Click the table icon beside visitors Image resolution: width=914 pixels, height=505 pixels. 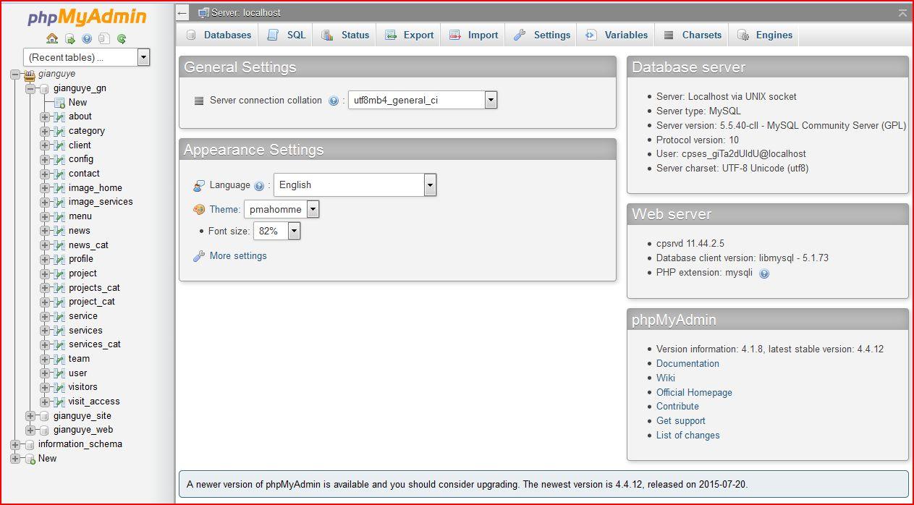(59, 387)
